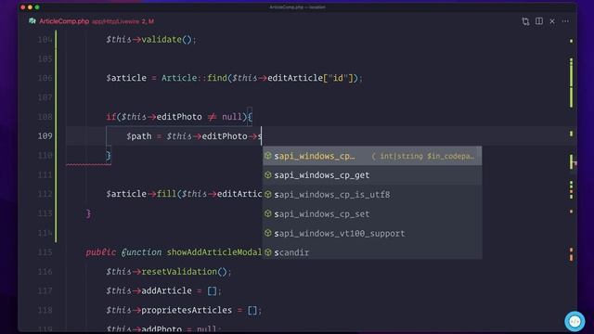Click line number 109 in gutter
The height and width of the screenshot is (334, 594).
(x=45, y=136)
